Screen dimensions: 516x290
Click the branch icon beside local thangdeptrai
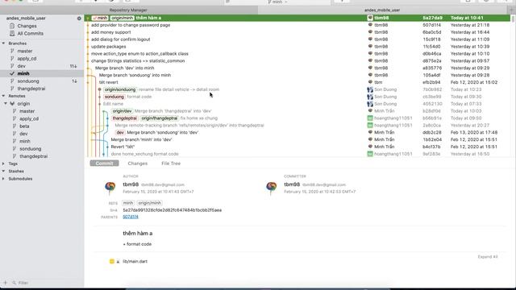[x=12, y=89]
